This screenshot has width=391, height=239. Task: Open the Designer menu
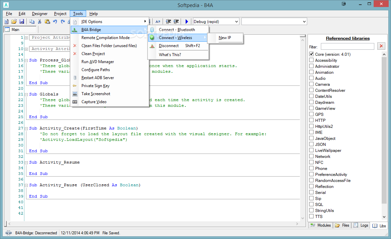[40, 14]
